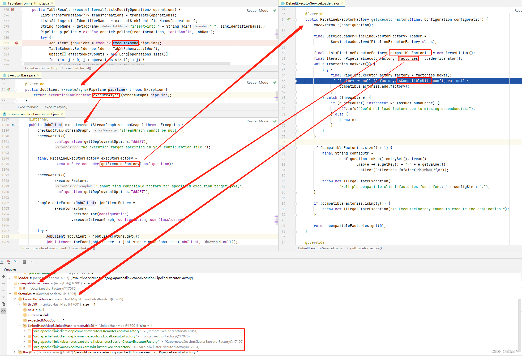The height and width of the screenshot is (356, 522).
Task: Switch to the DefaultExecutorServiceLoader.java tab
Action: (x=312, y=3)
